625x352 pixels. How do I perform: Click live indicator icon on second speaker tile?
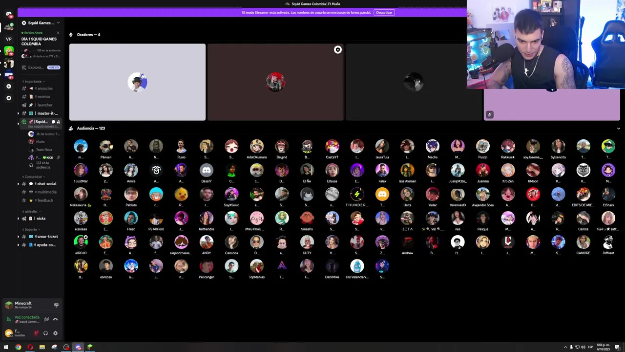pos(337,50)
